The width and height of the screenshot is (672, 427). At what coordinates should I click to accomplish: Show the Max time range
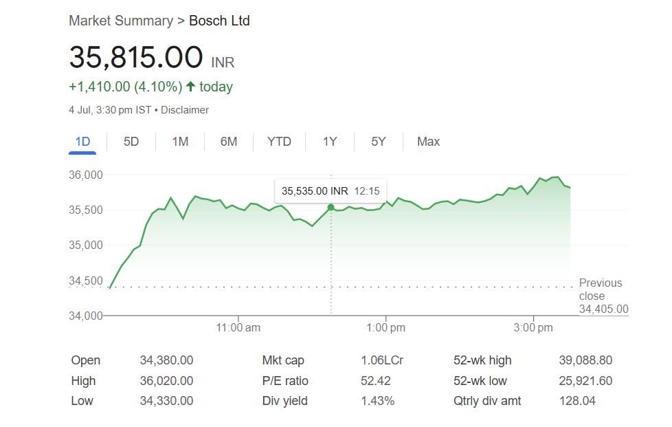[428, 142]
